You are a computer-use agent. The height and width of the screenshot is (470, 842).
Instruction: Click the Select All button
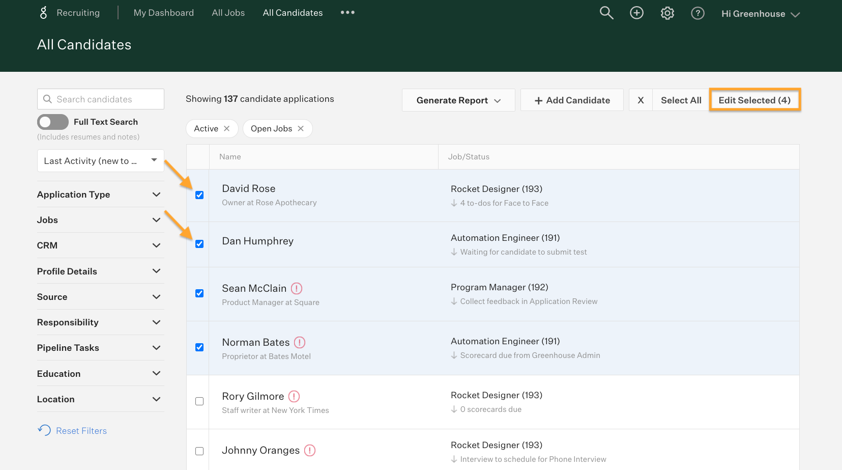coord(681,100)
